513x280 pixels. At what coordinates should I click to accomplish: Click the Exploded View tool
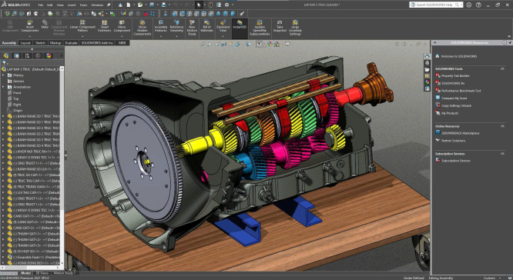pyautogui.click(x=223, y=26)
